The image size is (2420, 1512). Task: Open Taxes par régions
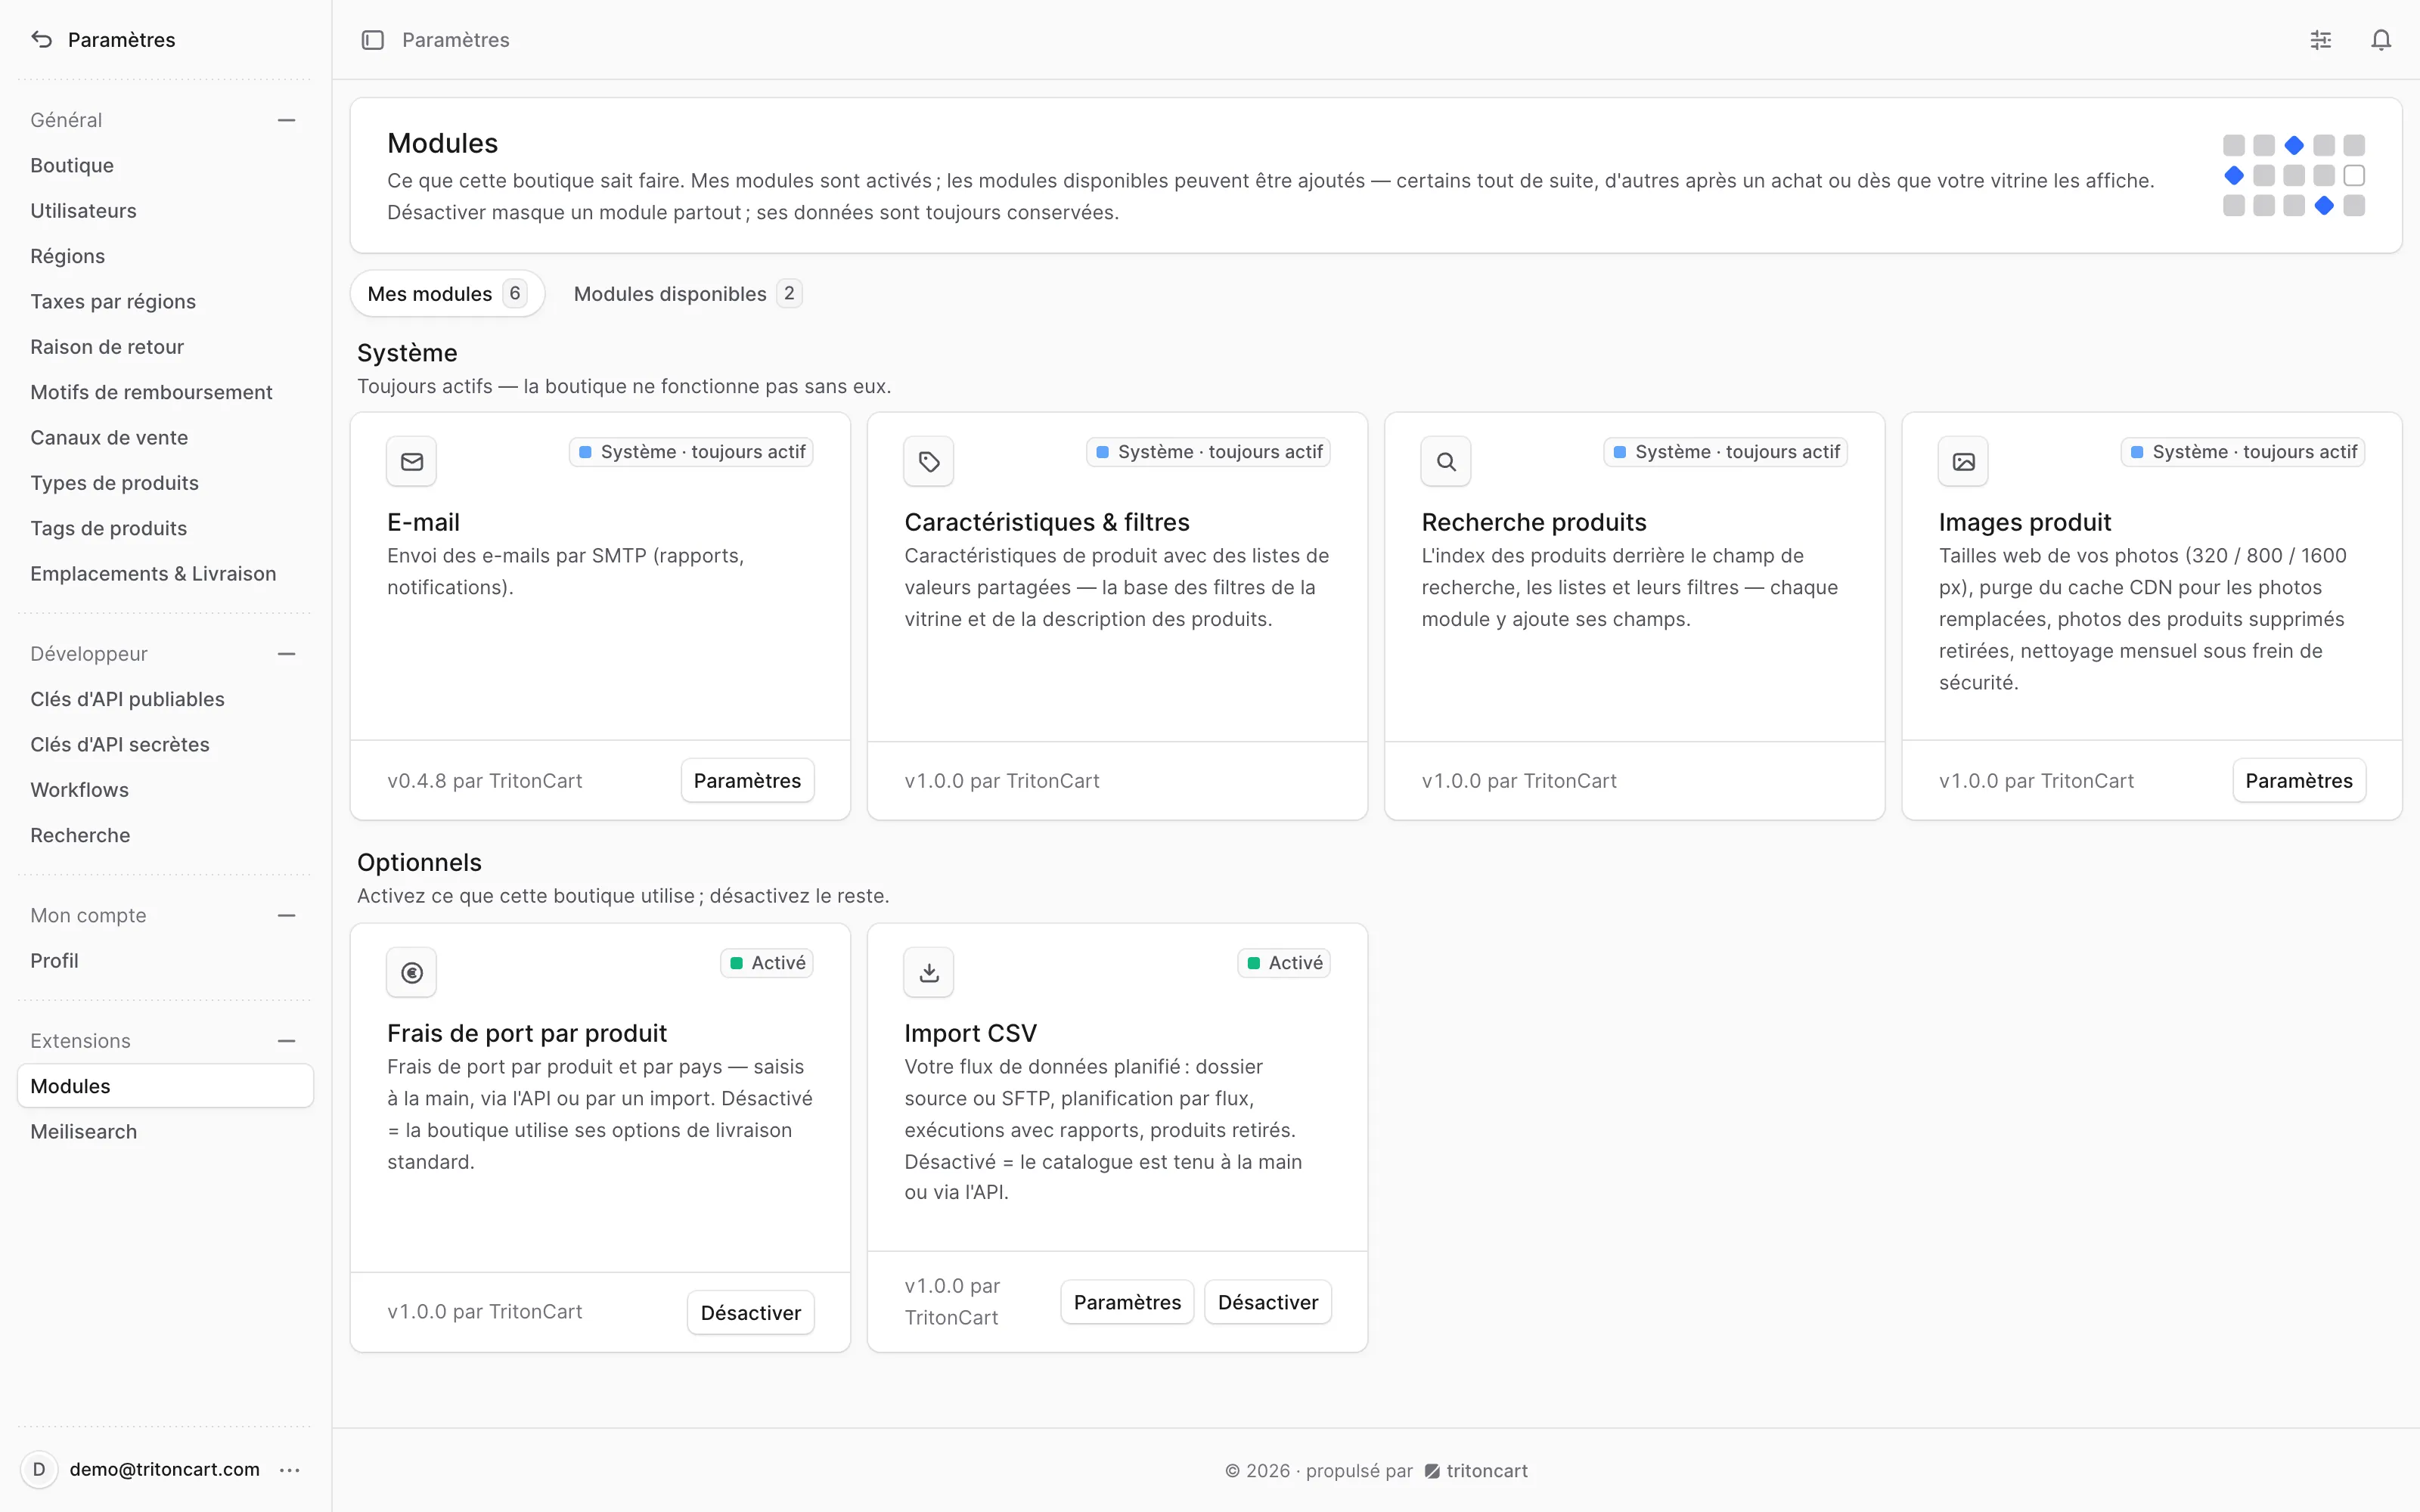[x=166, y=302]
